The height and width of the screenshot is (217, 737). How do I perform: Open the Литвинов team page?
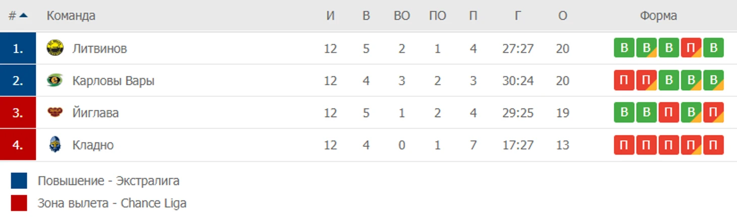(99, 48)
